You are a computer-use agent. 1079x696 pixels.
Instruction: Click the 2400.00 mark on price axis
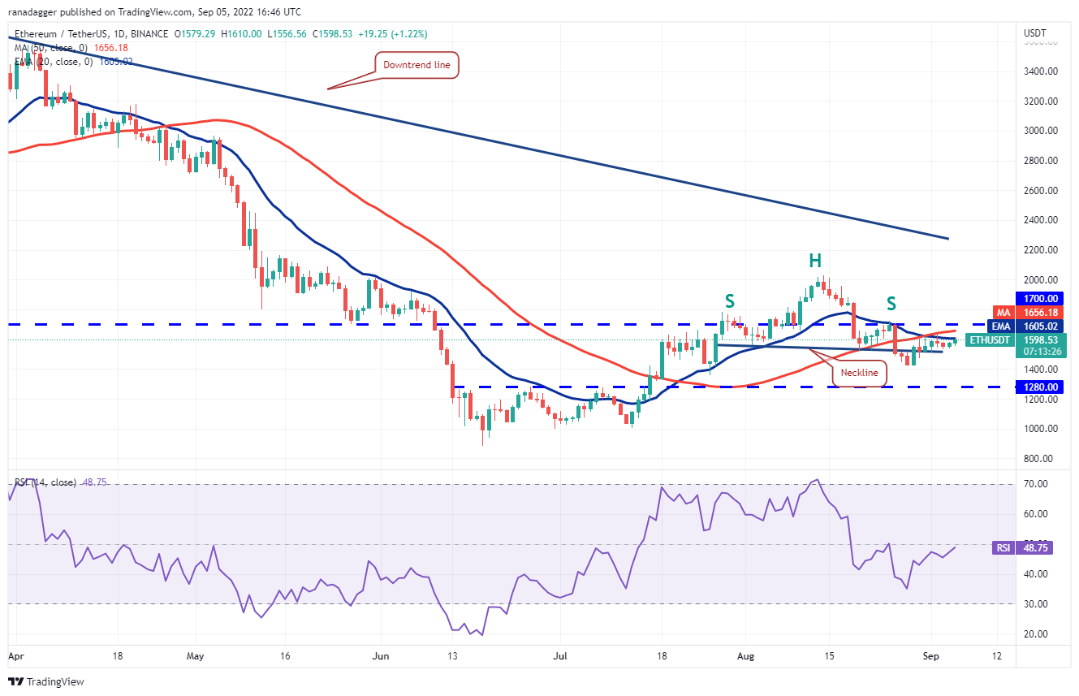click(x=1040, y=220)
